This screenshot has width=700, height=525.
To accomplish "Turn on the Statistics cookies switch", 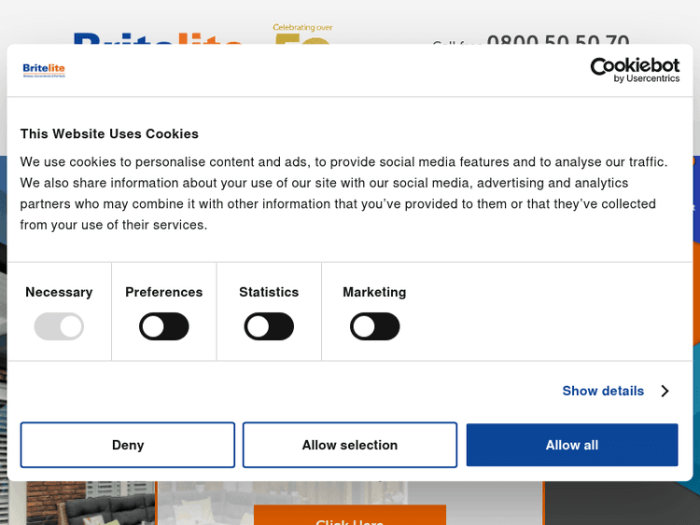I will 269,326.
